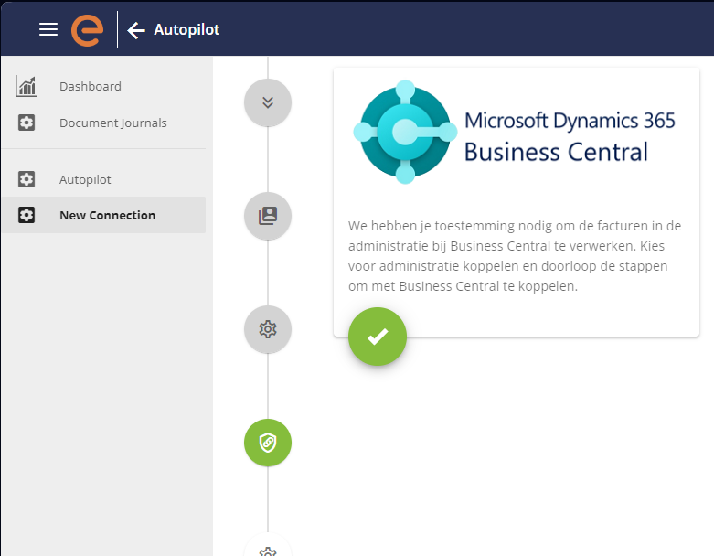Select New Connection sidebar item

(x=104, y=215)
